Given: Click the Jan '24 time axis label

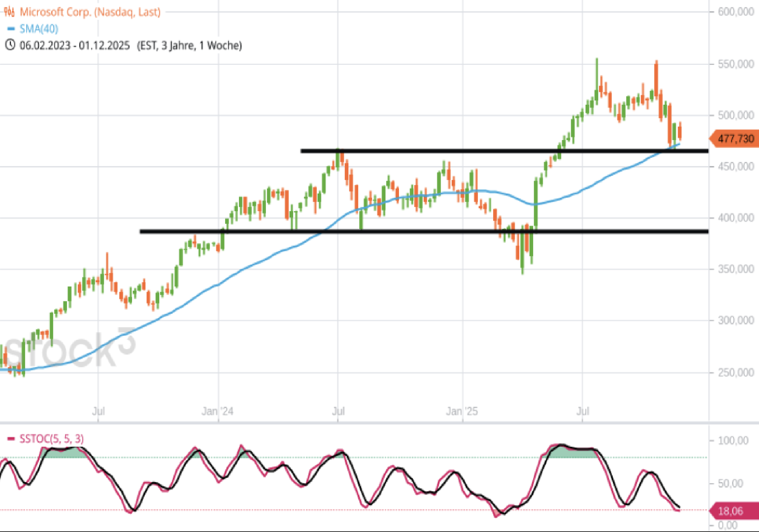Looking at the screenshot, I should [217, 411].
